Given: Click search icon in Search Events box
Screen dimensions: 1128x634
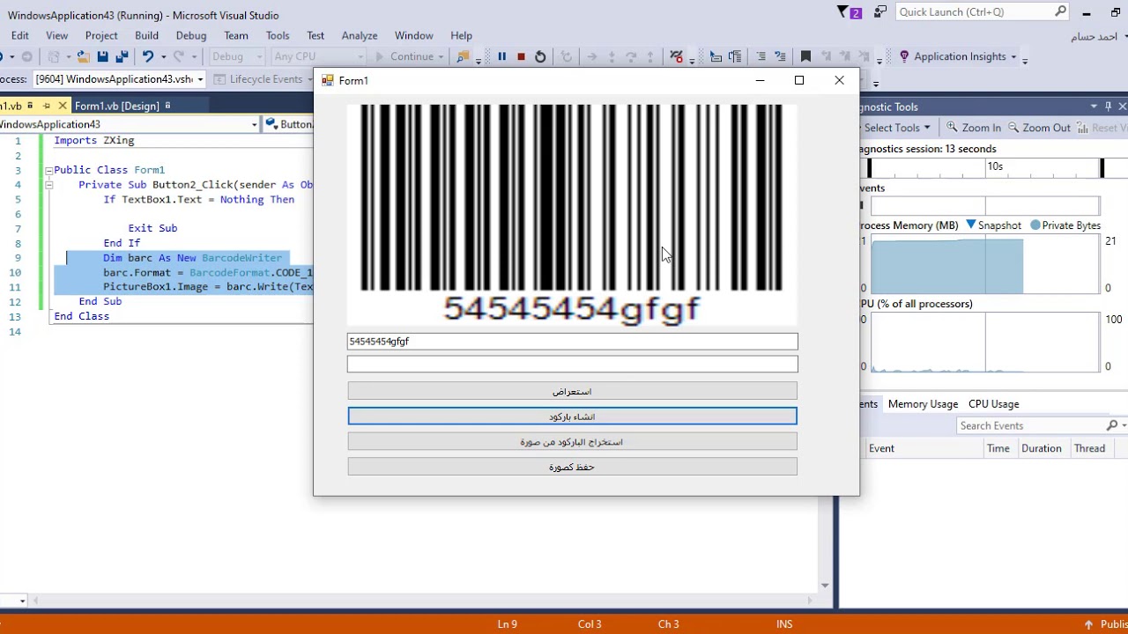Looking at the screenshot, I should [1112, 425].
